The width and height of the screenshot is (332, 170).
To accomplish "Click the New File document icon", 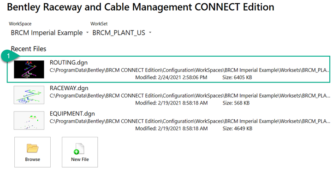I will [x=79, y=149].
